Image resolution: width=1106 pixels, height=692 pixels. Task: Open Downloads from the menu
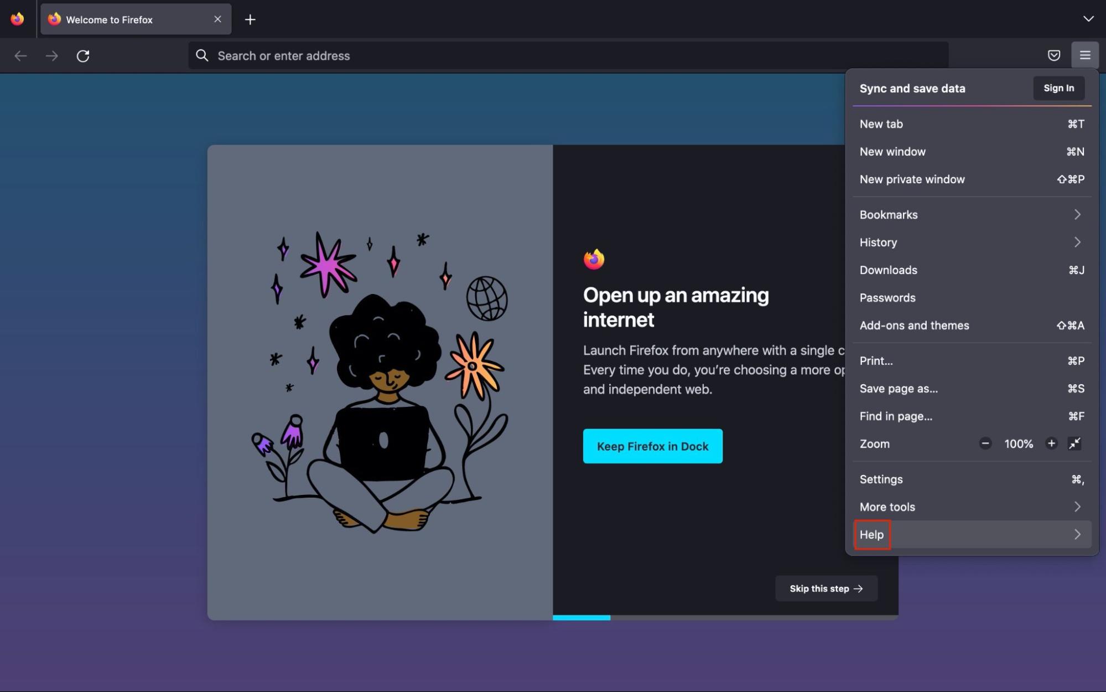[972, 270]
